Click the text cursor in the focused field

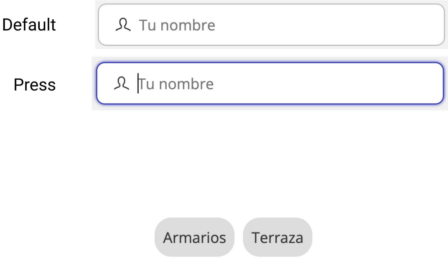(138, 84)
